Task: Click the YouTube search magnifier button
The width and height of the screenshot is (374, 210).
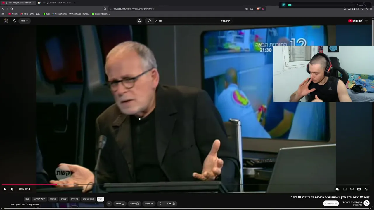Action: point(149,21)
